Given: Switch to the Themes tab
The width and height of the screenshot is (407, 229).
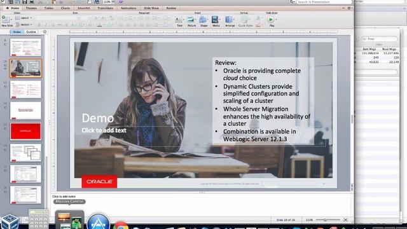Looking at the screenshot, I should click(x=31, y=8).
